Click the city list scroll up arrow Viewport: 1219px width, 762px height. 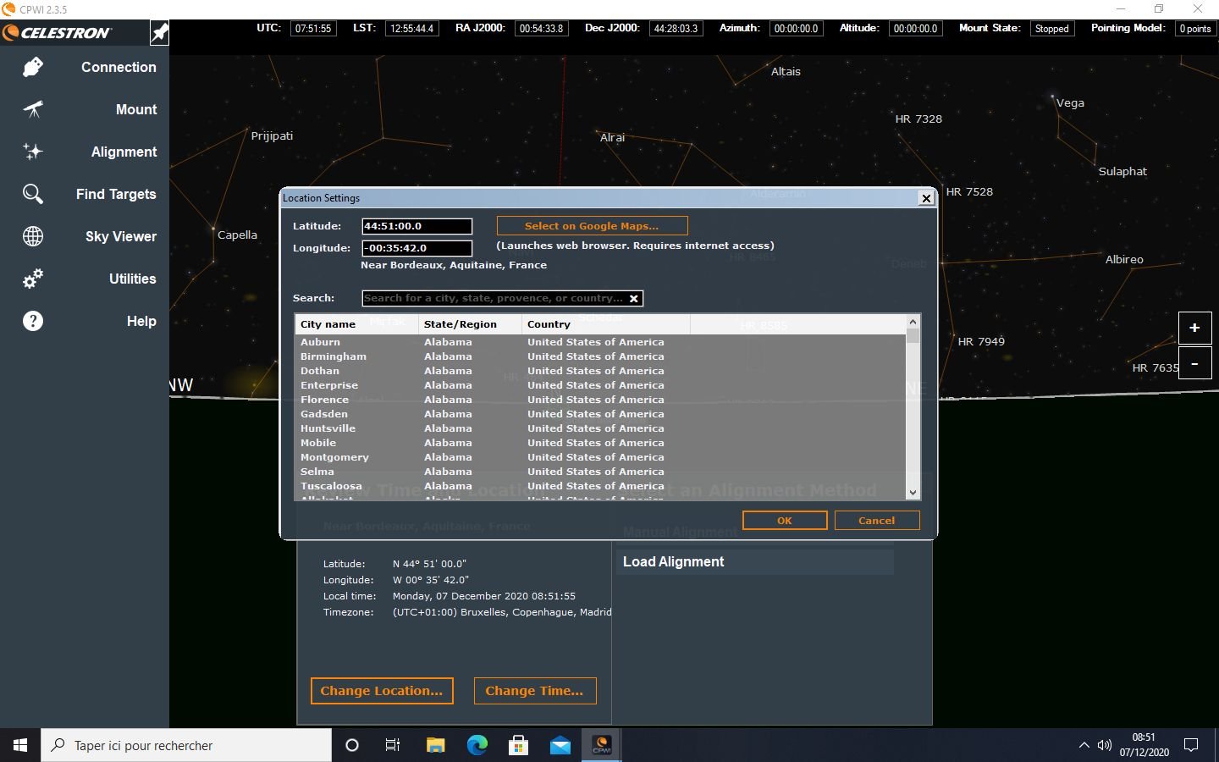click(x=913, y=322)
